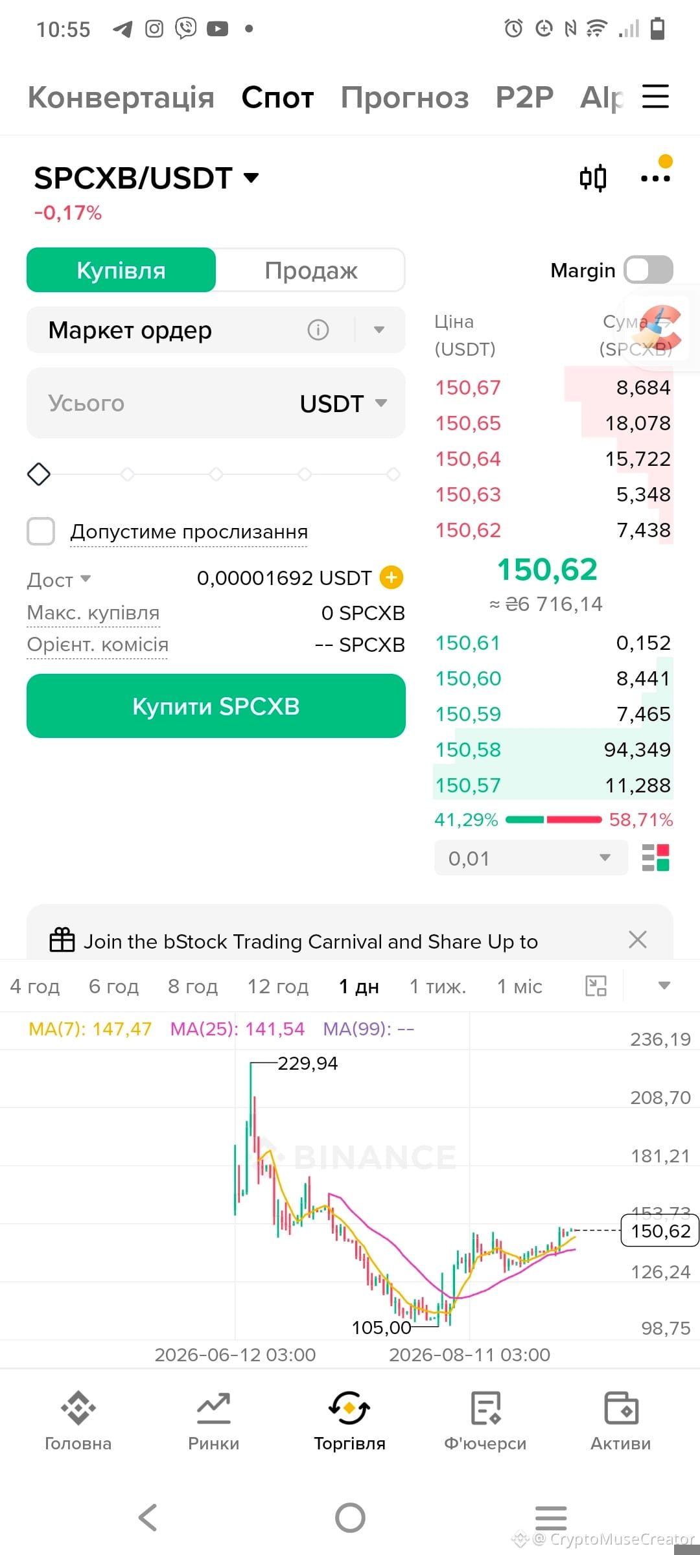Open the candlestick chart view icon
This screenshot has width=700, height=1555.
pos(593,178)
